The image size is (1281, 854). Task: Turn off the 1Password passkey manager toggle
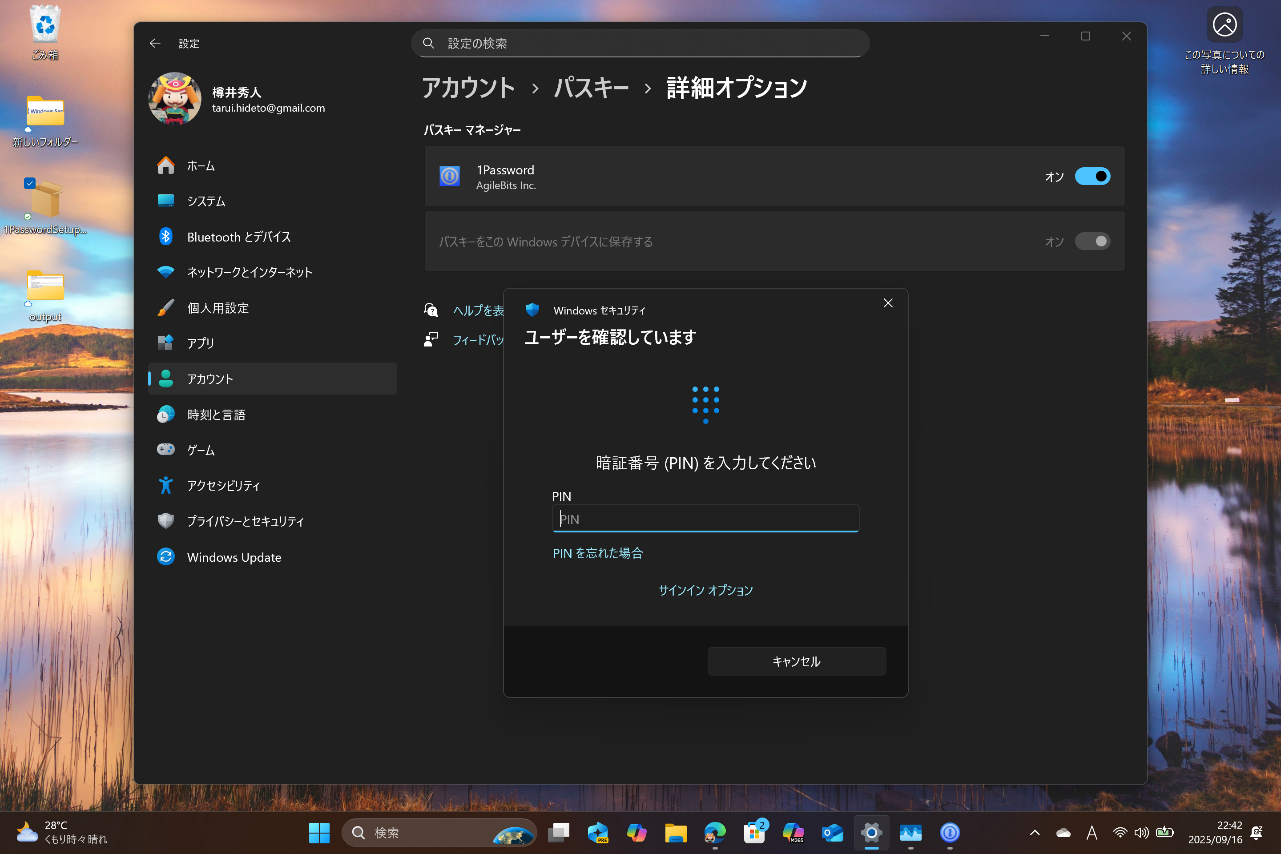(1092, 176)
